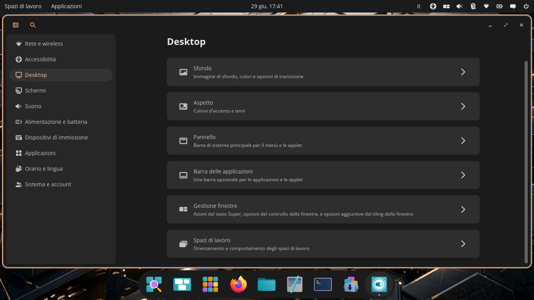Open the app library grid icon
This screenshot has width=534, height=300.
tap(210, 284)
